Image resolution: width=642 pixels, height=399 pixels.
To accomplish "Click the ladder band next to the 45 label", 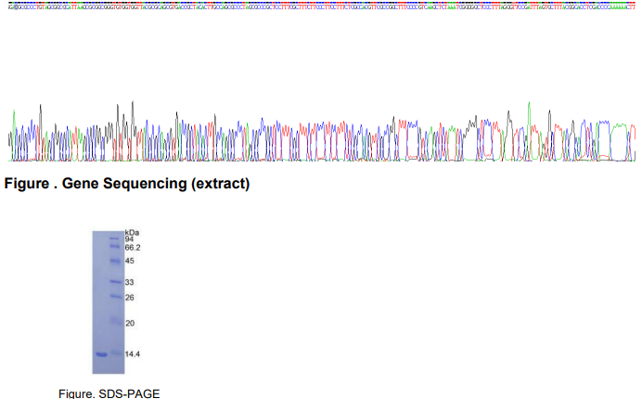I will click(116, 261).
